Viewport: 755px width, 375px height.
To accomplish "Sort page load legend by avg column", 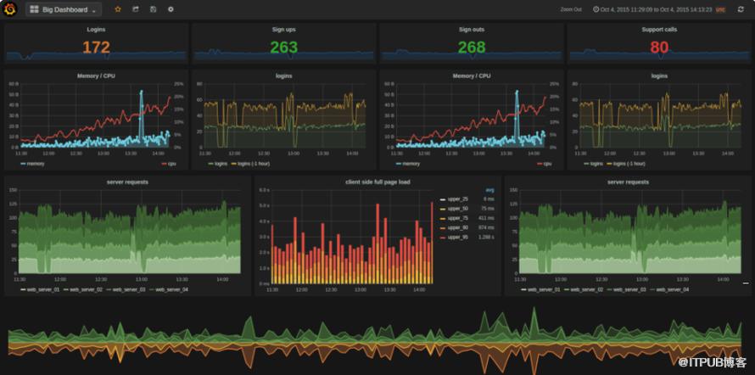I will point(490,190).
